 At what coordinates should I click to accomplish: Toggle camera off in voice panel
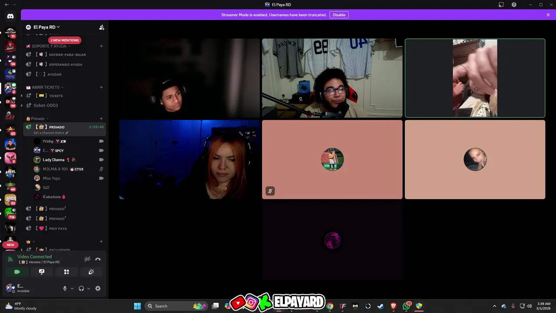coord(17,272)
